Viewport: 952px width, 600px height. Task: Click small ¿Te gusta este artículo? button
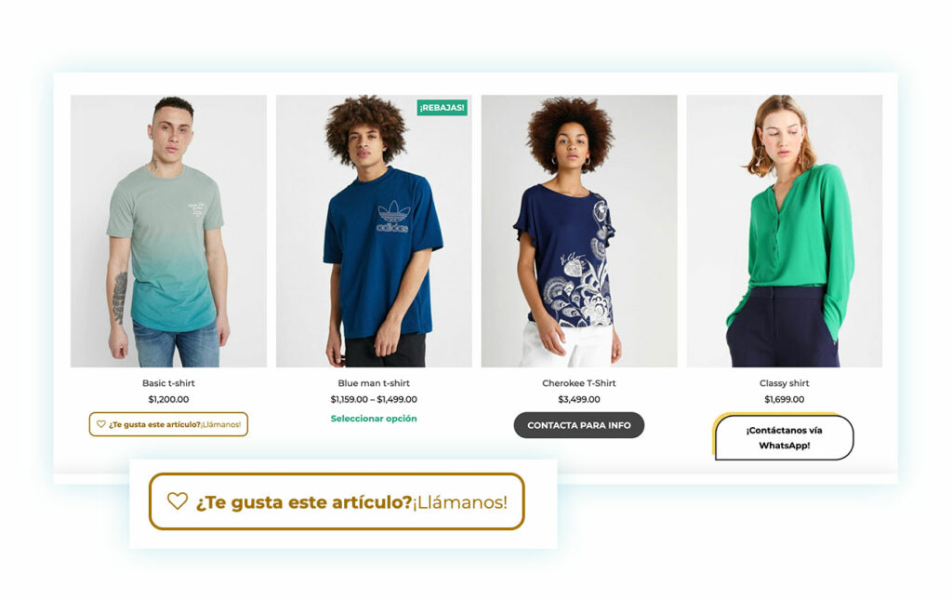point(168,424)
